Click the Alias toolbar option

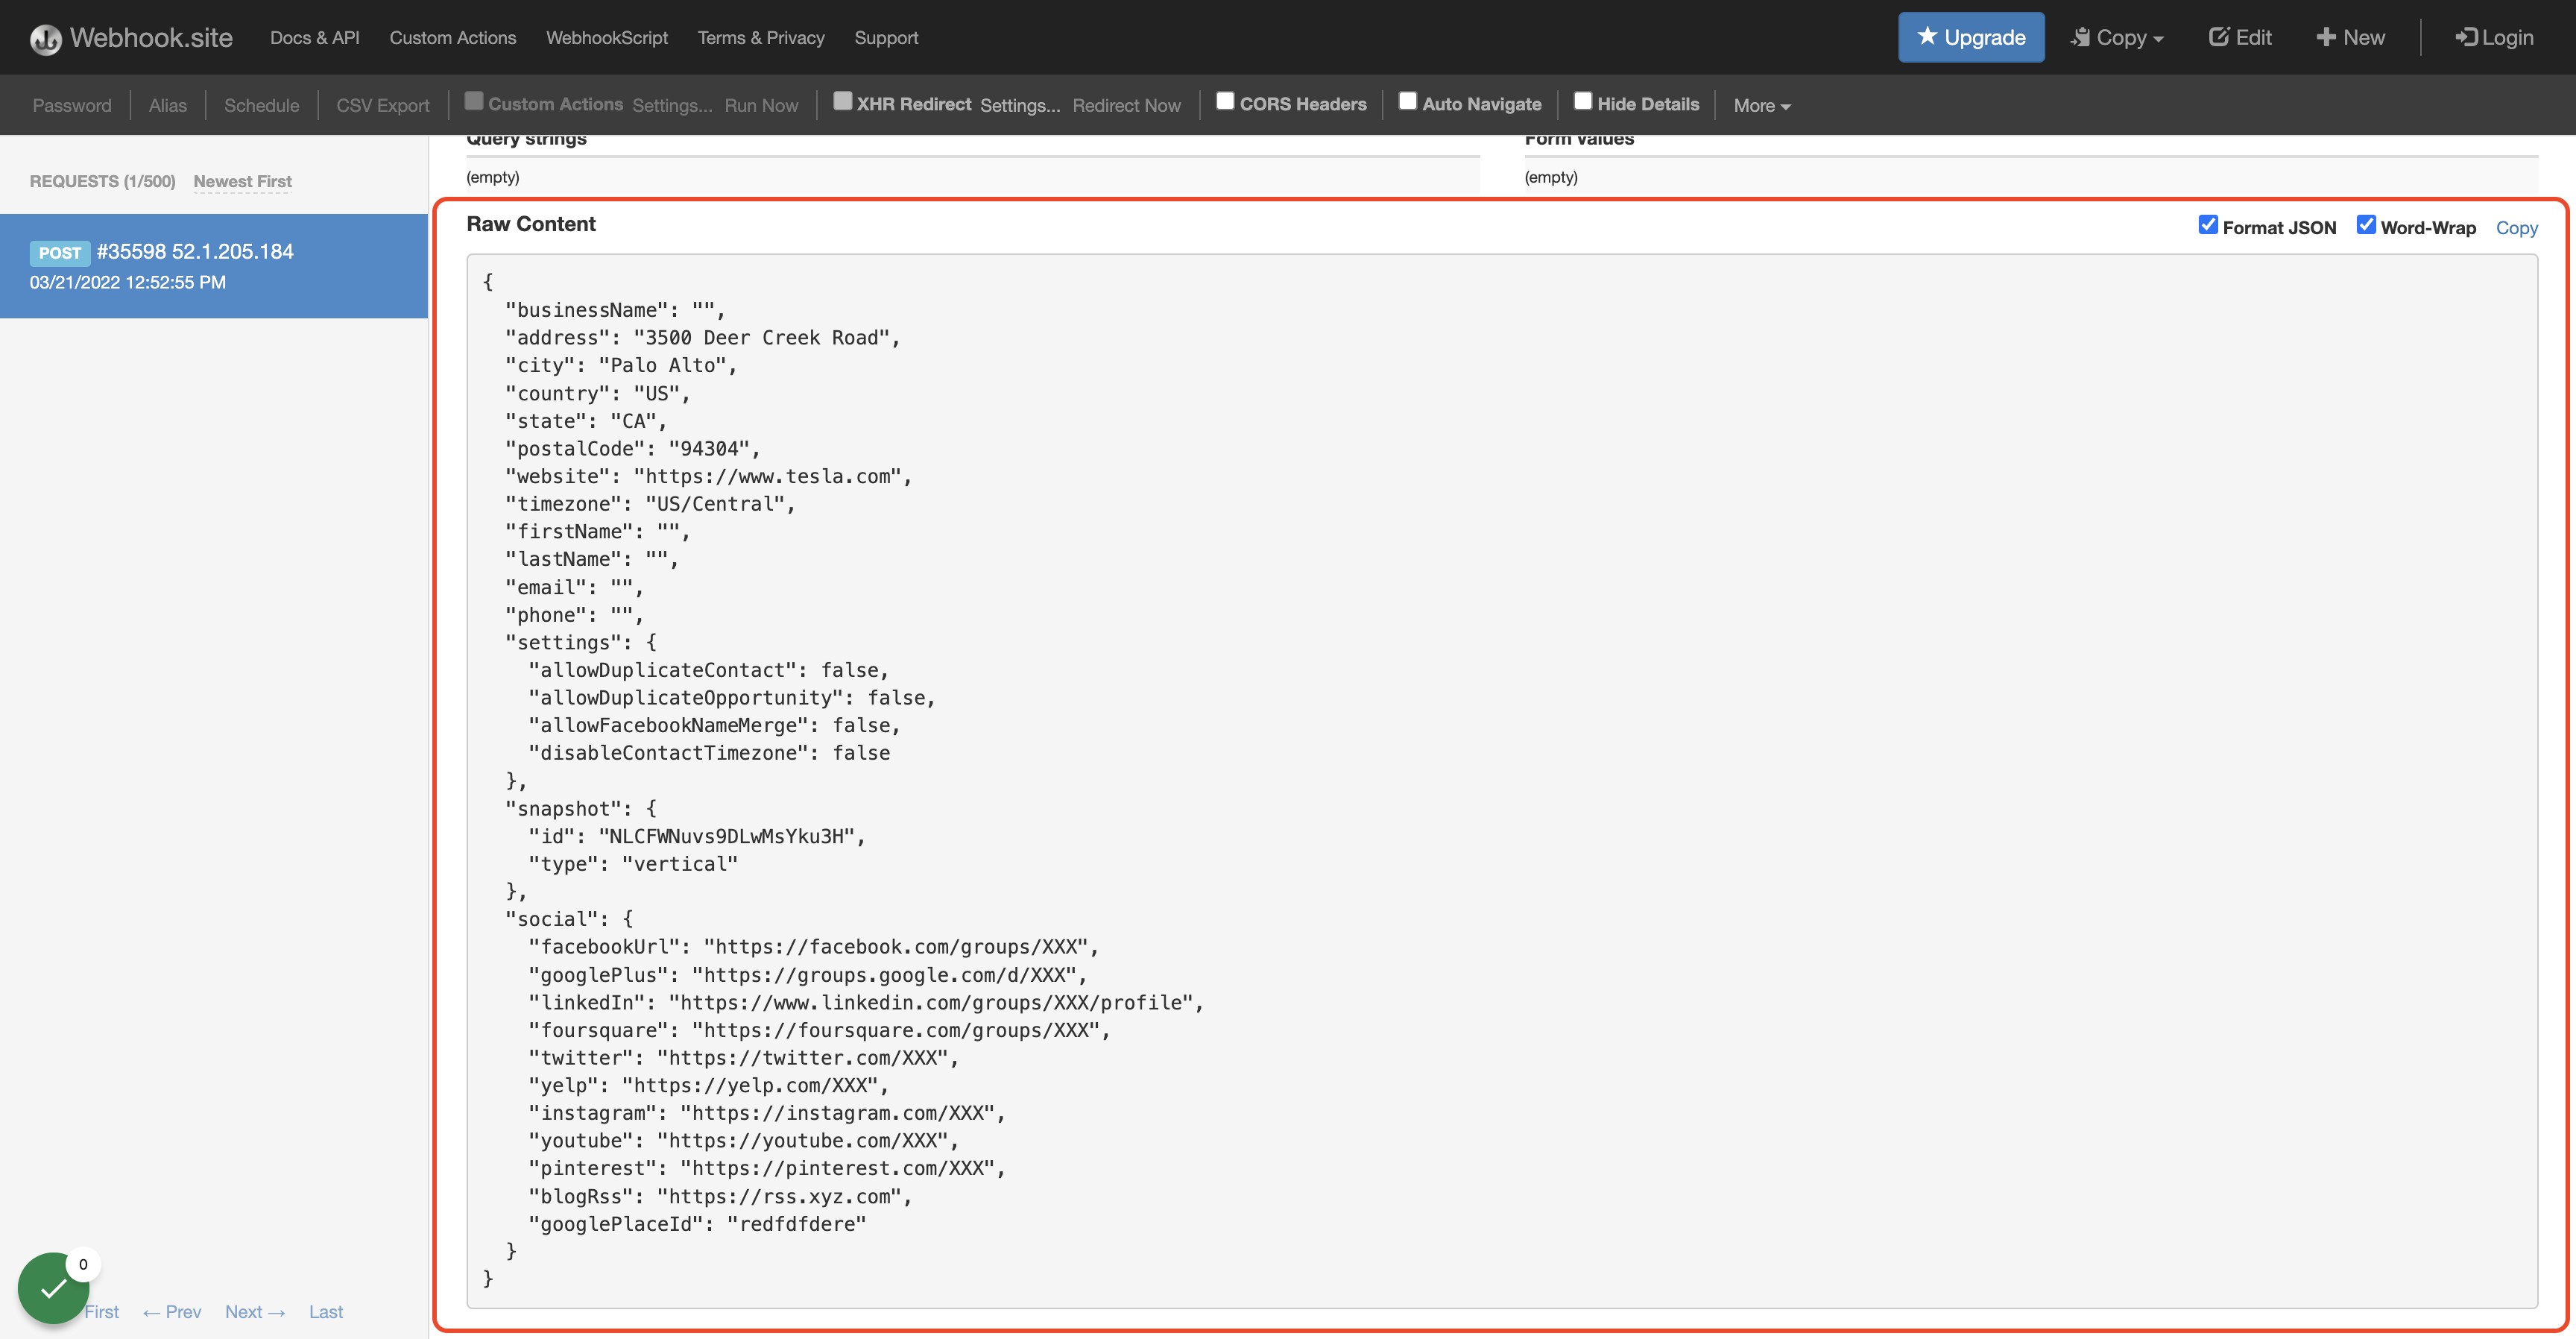point(168,105)
